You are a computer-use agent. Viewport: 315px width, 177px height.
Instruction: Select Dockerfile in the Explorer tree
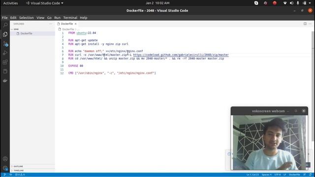coord(26,33)
